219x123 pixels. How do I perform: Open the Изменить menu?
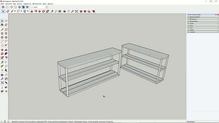[9, 4]
